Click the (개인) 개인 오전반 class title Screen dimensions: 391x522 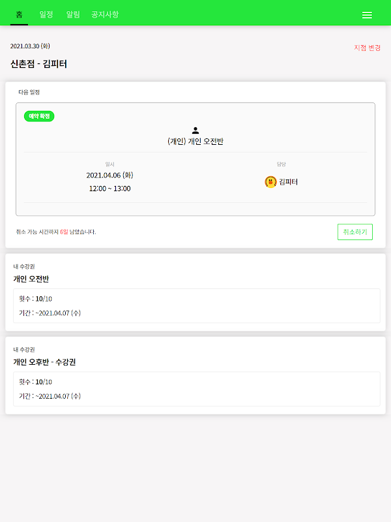pyautogui.click(x=195, y=142)
